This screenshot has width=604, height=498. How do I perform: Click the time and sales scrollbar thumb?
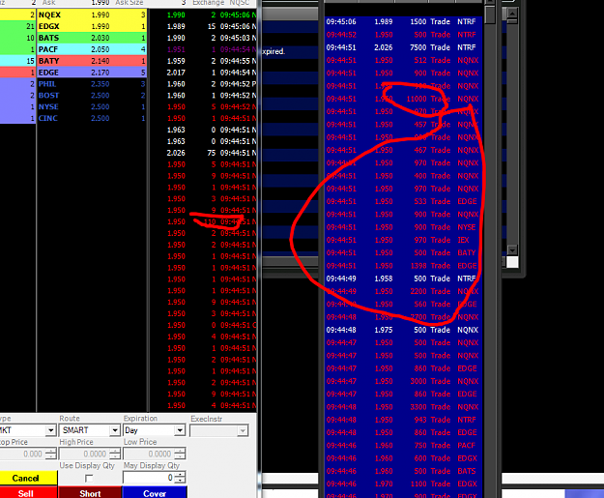point(490,14)
